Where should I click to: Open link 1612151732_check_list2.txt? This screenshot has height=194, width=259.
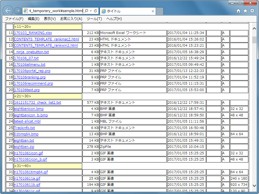tap(38, 102)
